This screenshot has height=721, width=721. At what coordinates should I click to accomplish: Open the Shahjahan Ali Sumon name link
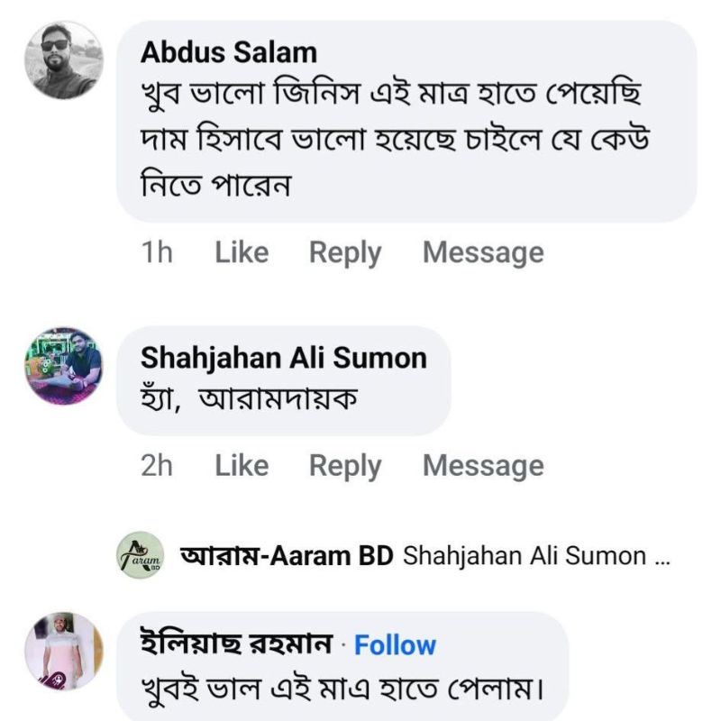pyautogui.click(x=284, y=358)
